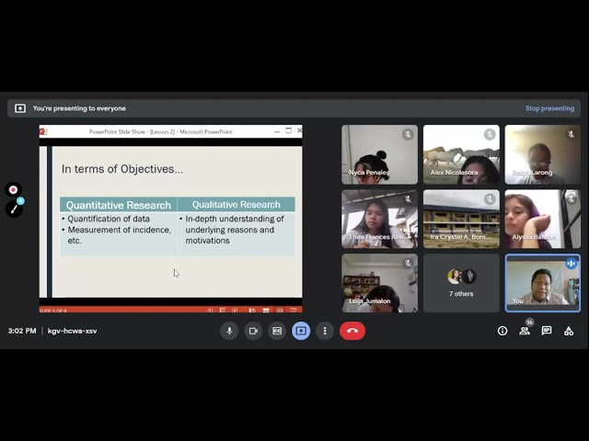The image size is (589, 441).
Task: Minimize the PowerPoint Slide Show window
Action: (x=277, y=131)
